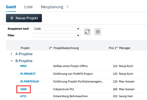Click manager Ronja Koch in PMO row

pos(126,66)
